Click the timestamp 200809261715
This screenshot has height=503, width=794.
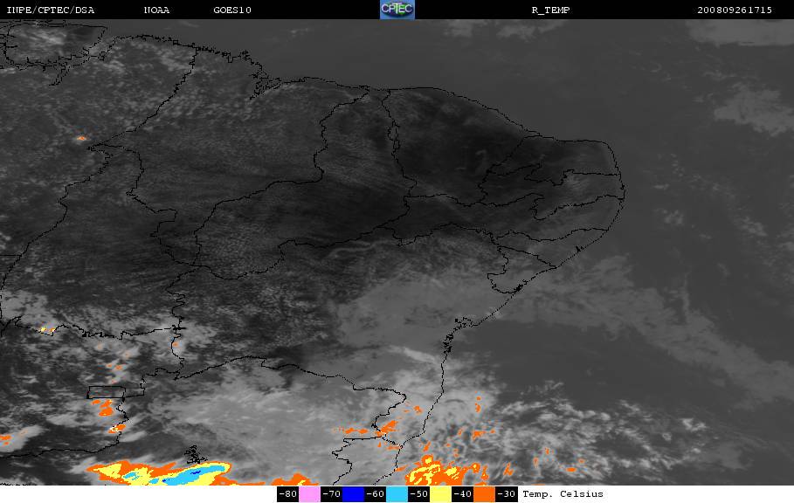point(735,10)
